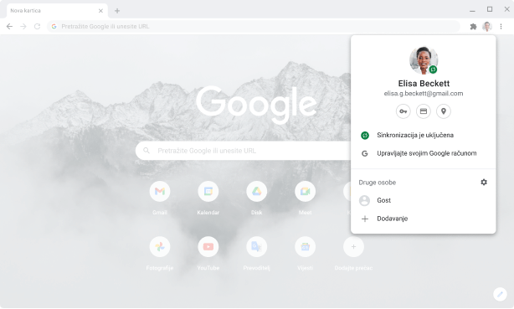
Task: Open a new tab with the plus button
Action: click(x=117, y=11)
